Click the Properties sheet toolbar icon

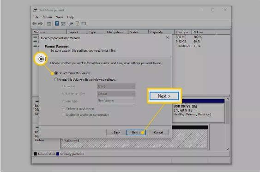pos(78,24)
